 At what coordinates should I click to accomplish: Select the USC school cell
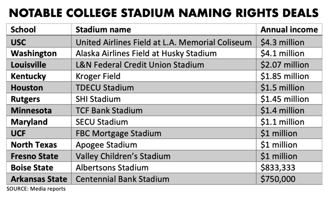[x=19, y=42]
